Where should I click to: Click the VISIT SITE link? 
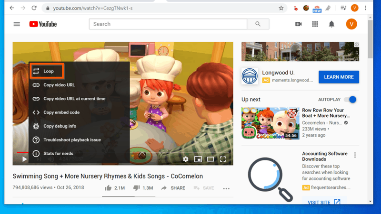click(324, 202)
